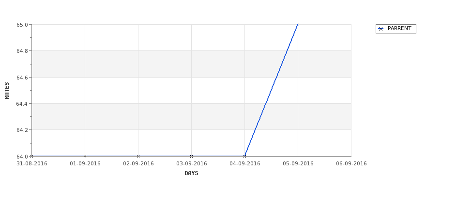Click the 65.0 y-axis label
The width and height of the screenshot is (472, 208).
(x=22, y=25)
